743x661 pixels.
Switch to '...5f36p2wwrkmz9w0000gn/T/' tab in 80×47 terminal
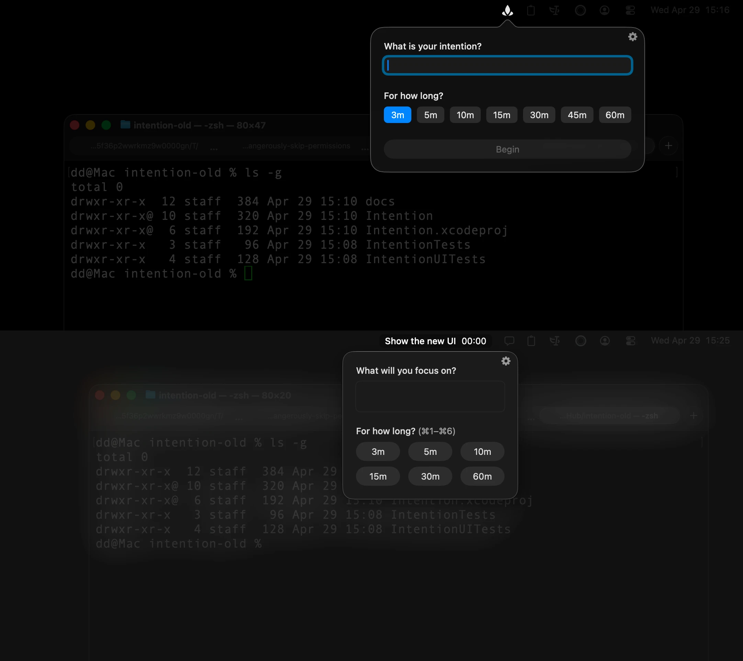(144, 146)
